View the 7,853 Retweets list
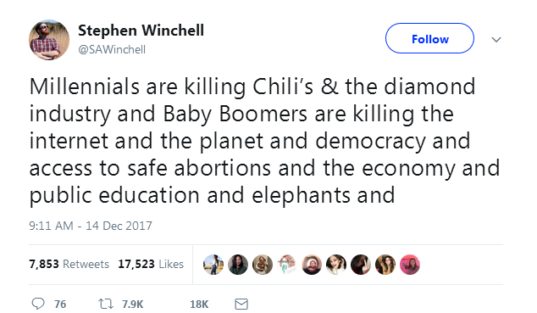This screenshot has width=537, height=313. tap(69, 264)
